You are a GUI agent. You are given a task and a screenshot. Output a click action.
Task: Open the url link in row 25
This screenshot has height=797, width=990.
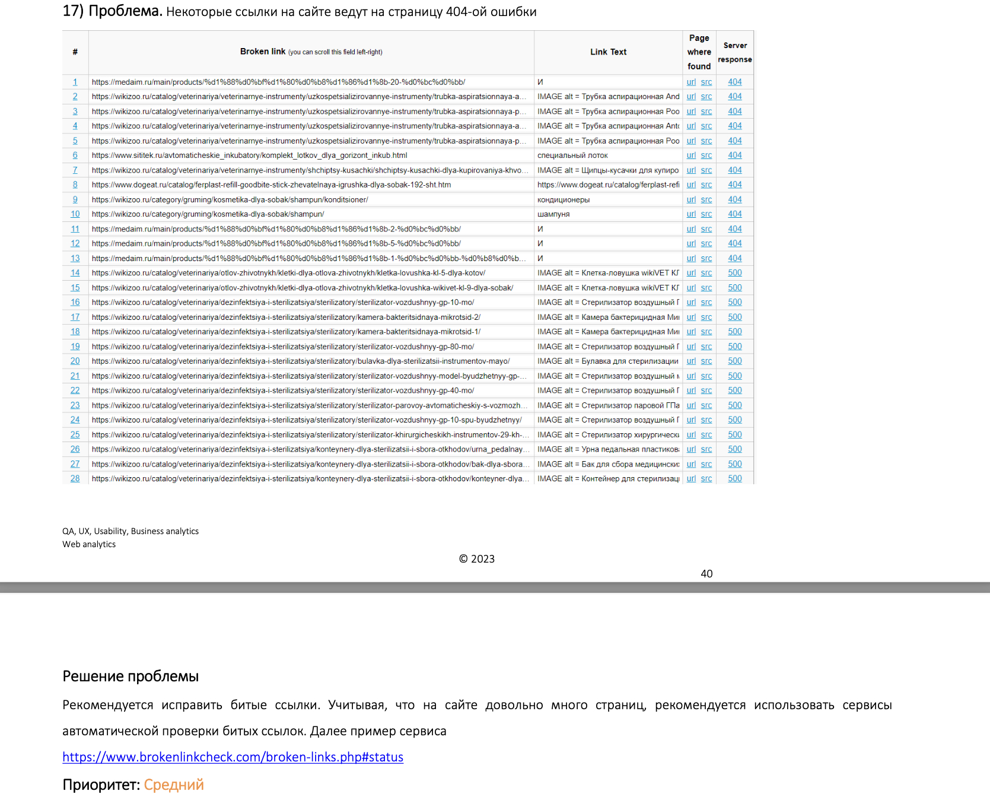(x=692, y=434)
